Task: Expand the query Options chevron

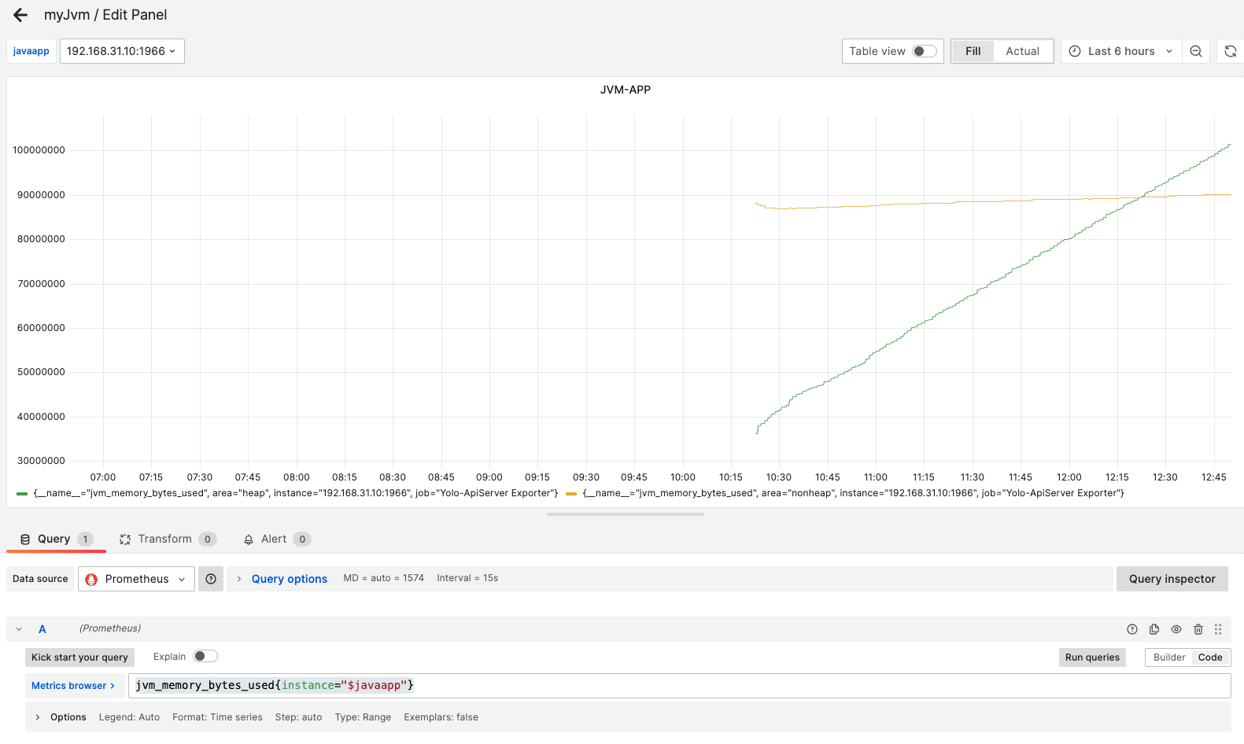Action: tap(38, 717)
